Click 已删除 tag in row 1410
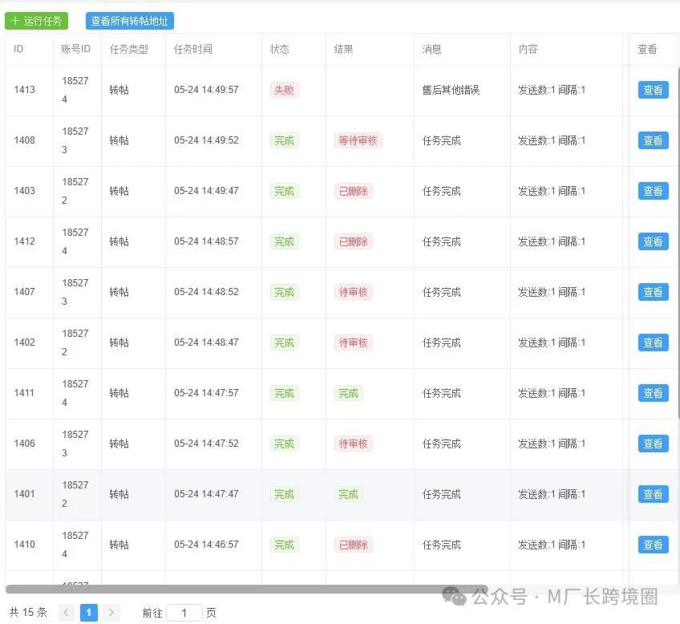 coord(354,545)
